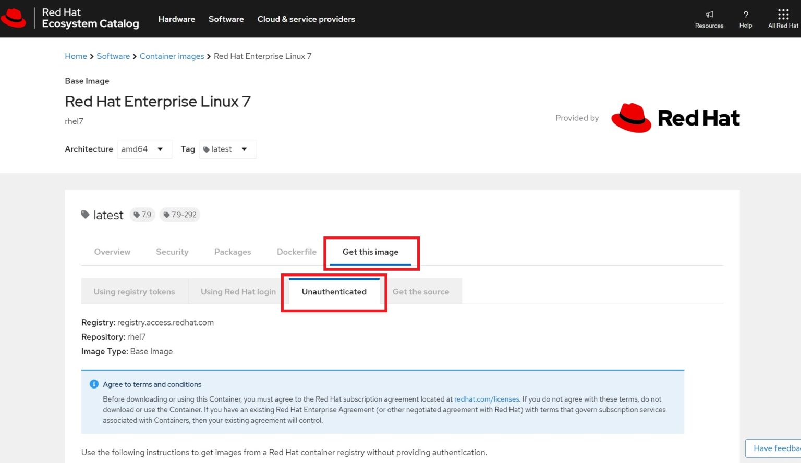Select the Get the source tab
This screenshot has height=463, width=801.
(x=420, y=292)
